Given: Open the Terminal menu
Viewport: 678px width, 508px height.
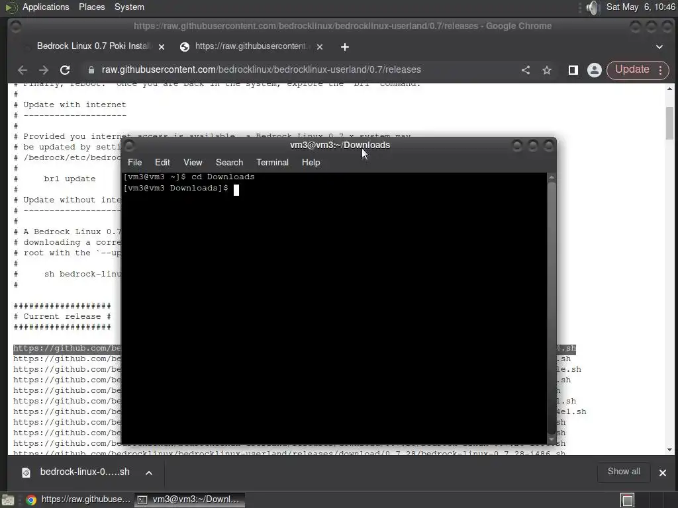Looking at the screenshot, I should click(x=272, y=163).
